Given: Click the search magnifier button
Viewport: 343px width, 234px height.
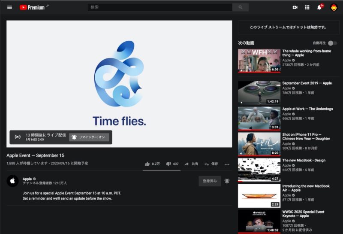Looking at the screenshot, I should tap(241, 7).
